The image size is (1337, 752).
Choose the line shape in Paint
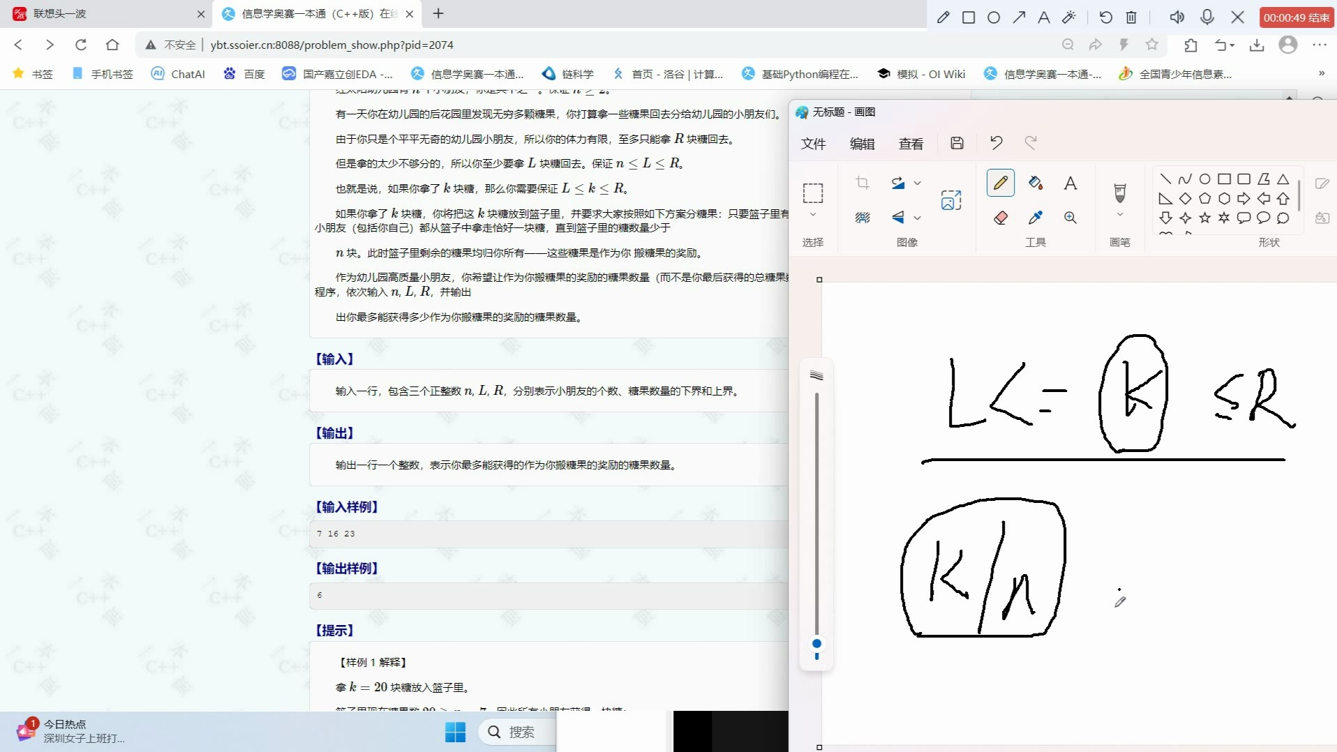[1165, 179]
